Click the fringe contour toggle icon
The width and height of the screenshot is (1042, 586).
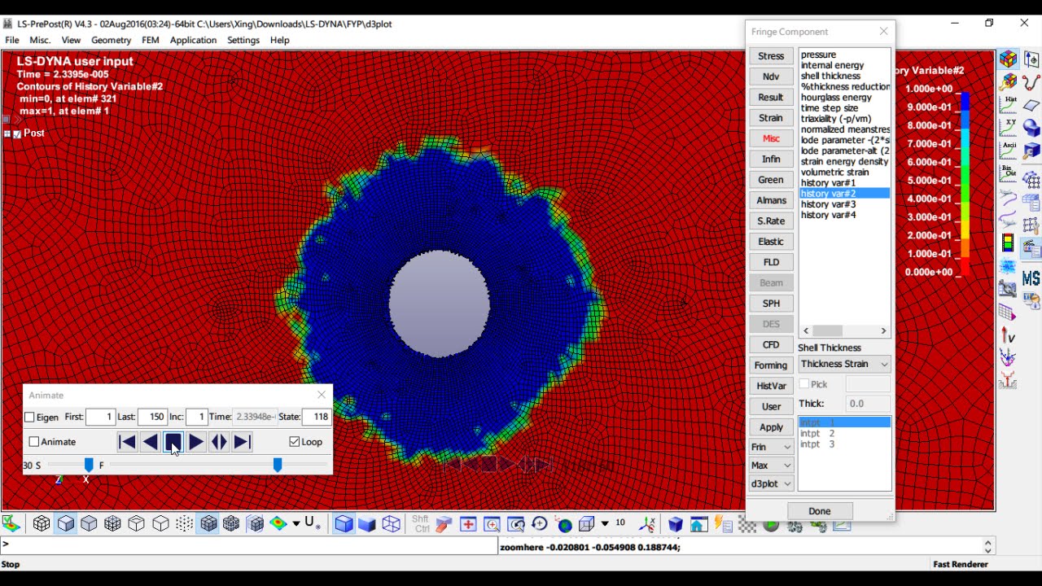[x=279, y=523]
